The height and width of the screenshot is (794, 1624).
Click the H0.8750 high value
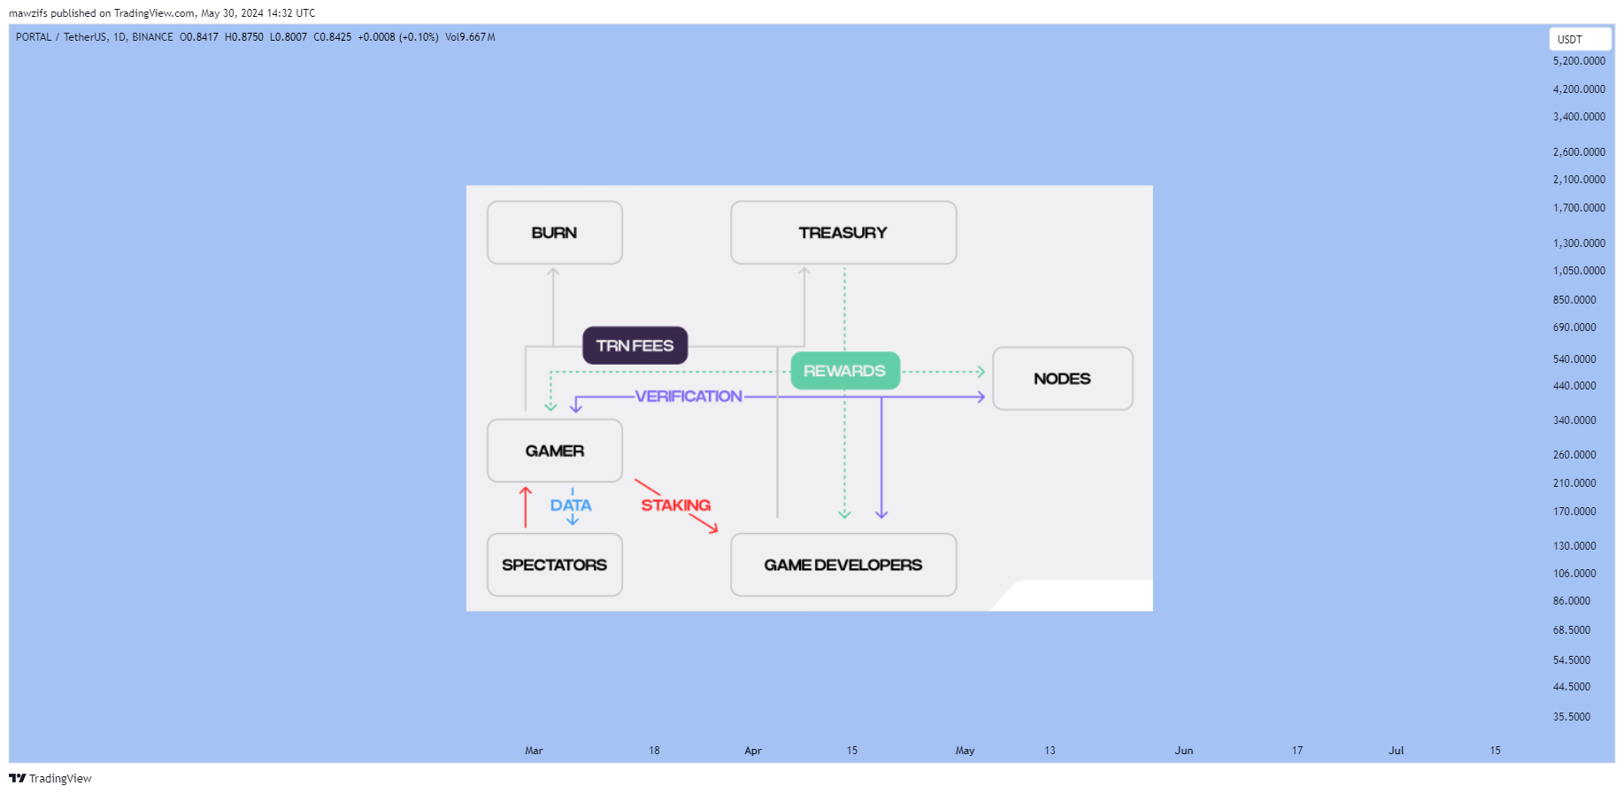pos(244,37)
